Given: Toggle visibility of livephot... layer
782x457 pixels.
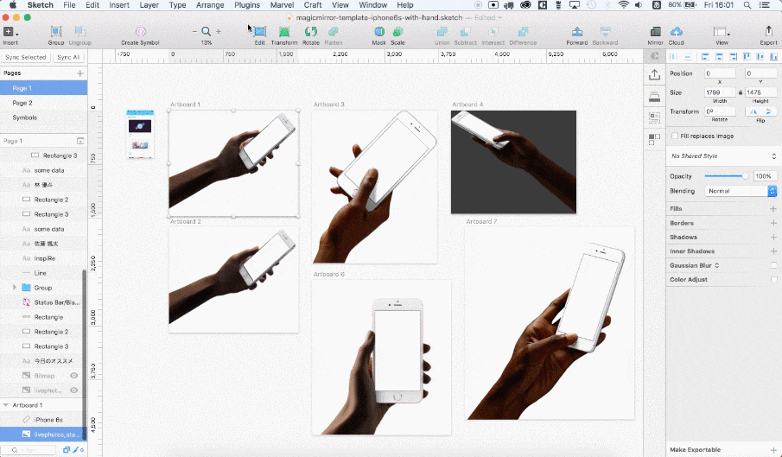Looking at the screenshot, I should click(x=73, y=390).
